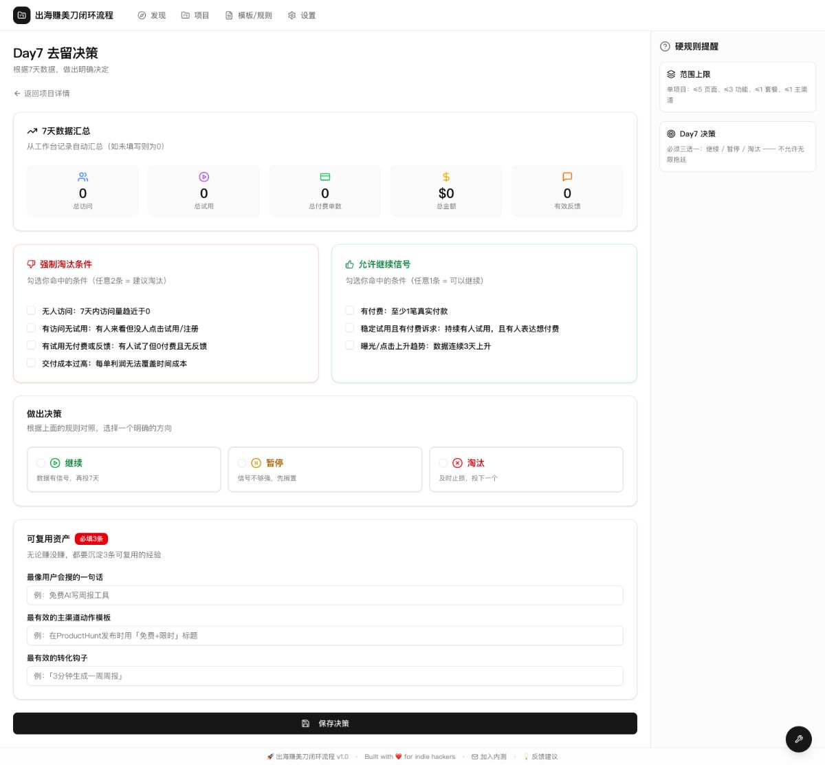825x765 pixels.
Task: Click the dollar icon above 总金额
Action: (445, 177)
